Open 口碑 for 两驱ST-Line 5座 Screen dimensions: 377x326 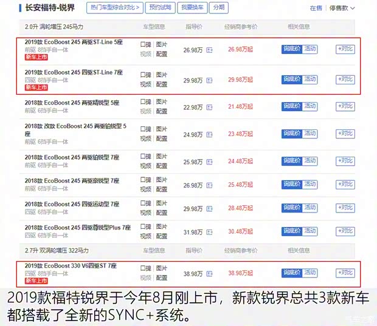(x=146, y=45)
